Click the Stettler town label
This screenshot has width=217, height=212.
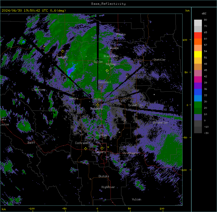click(x=160, y=60)
